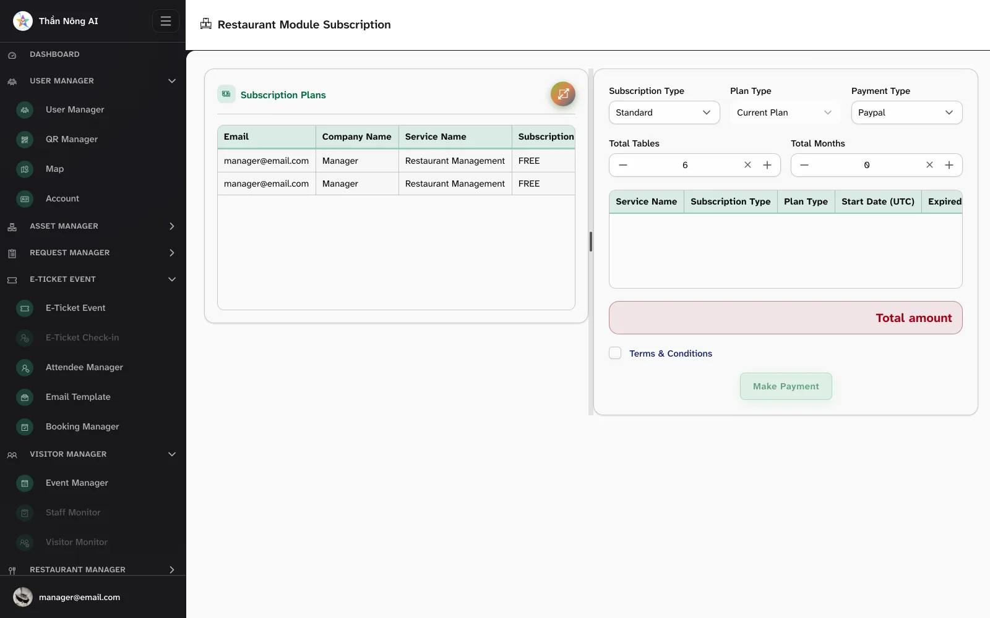The image size is (990, 618).
Task: Click the Restaurant Manager fork icon
Action: click(x=12, y=570)
